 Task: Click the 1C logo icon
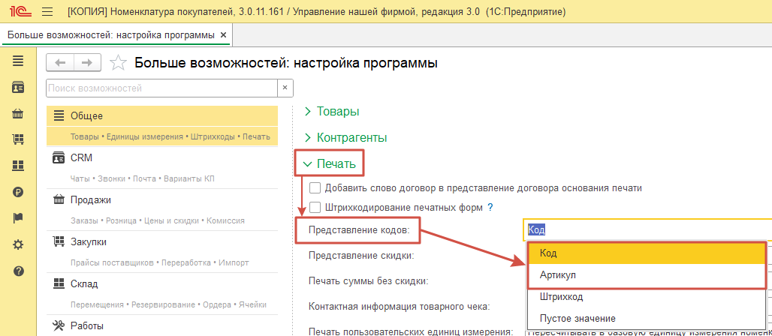pyautogui.click(x=20, y=12)
